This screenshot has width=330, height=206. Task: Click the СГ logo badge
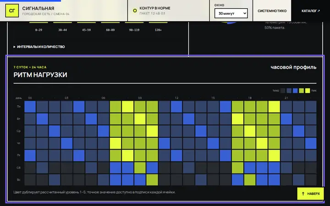12,11
